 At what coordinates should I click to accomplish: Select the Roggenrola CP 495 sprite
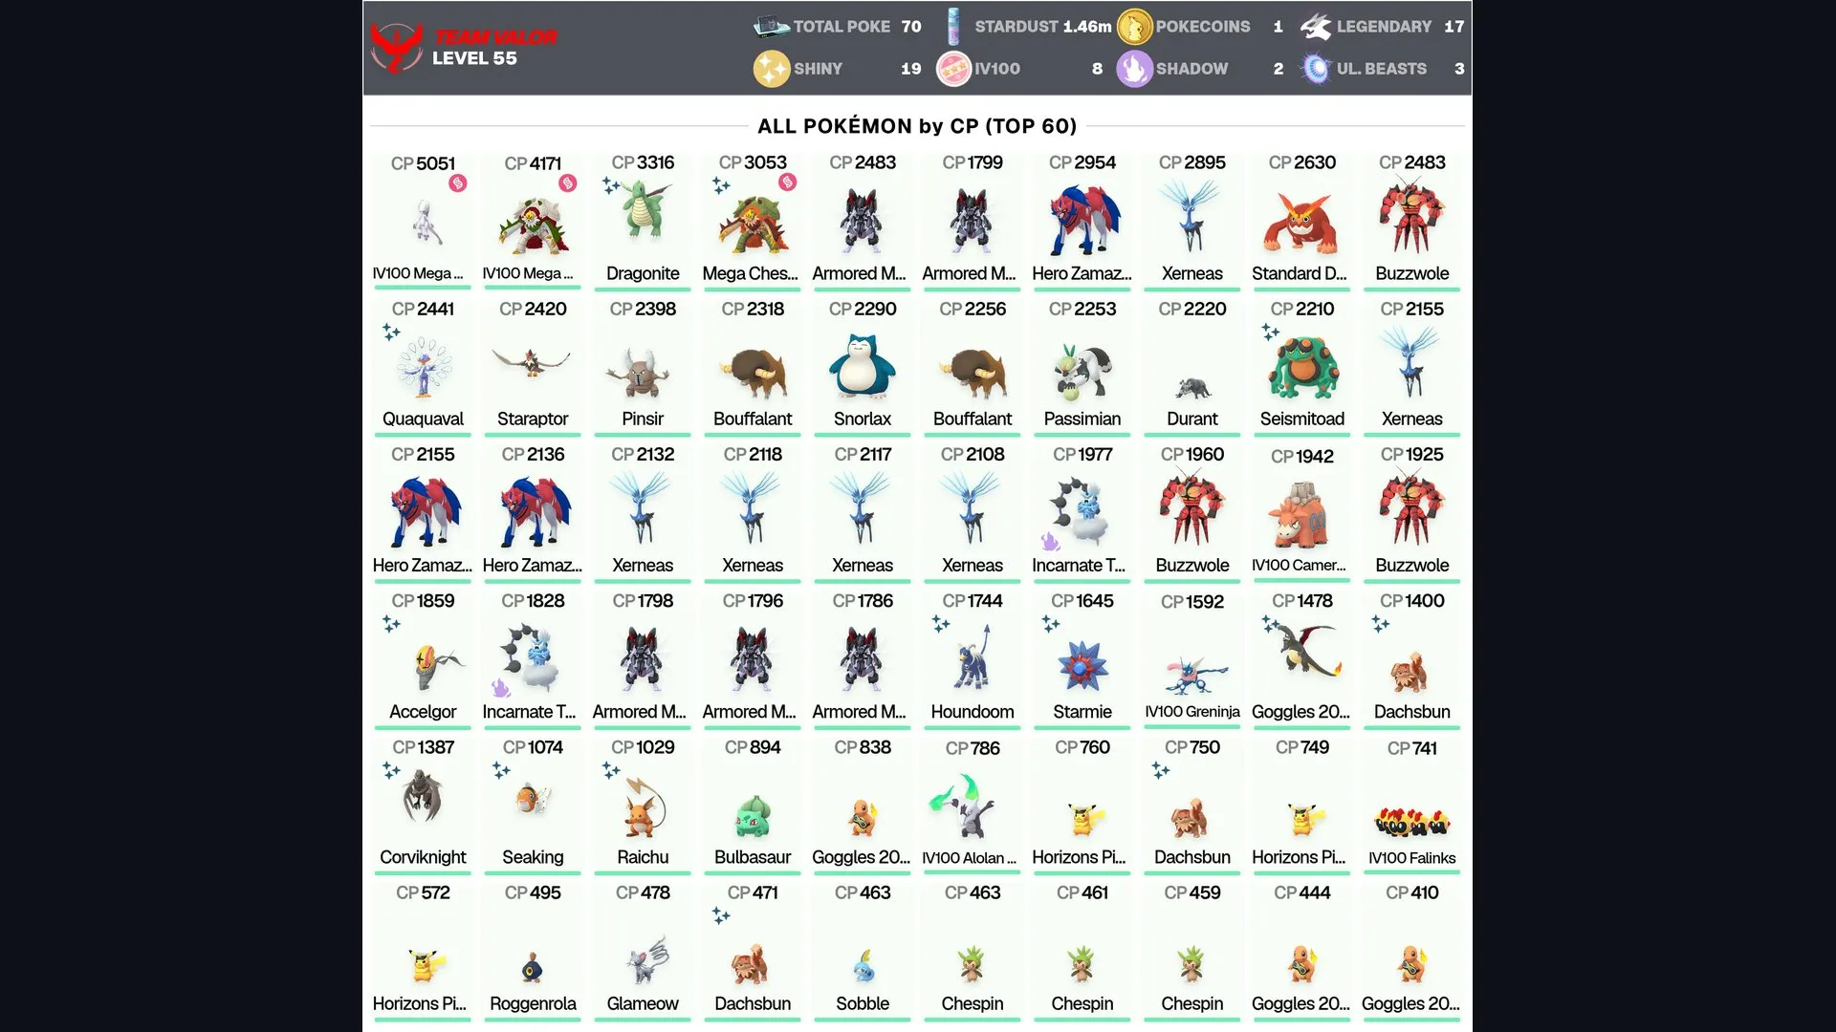(533, 968)
